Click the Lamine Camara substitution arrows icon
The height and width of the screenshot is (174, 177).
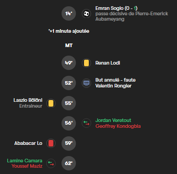pos(51,163)
